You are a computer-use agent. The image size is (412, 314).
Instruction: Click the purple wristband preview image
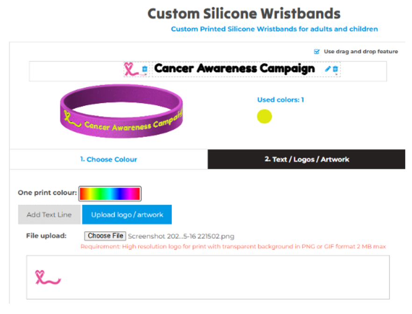[x=121, y=112]
